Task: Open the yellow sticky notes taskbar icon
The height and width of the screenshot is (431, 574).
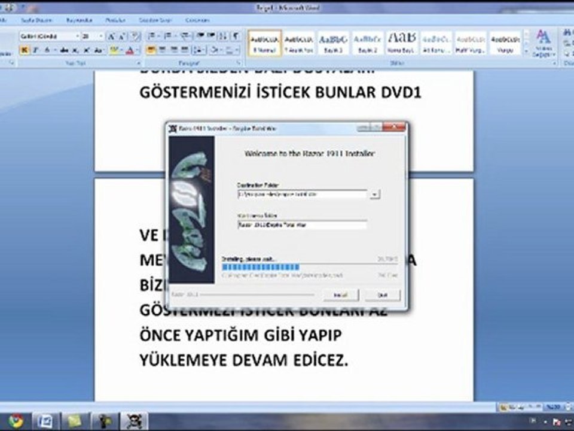Action: click(x=74, y=421)
